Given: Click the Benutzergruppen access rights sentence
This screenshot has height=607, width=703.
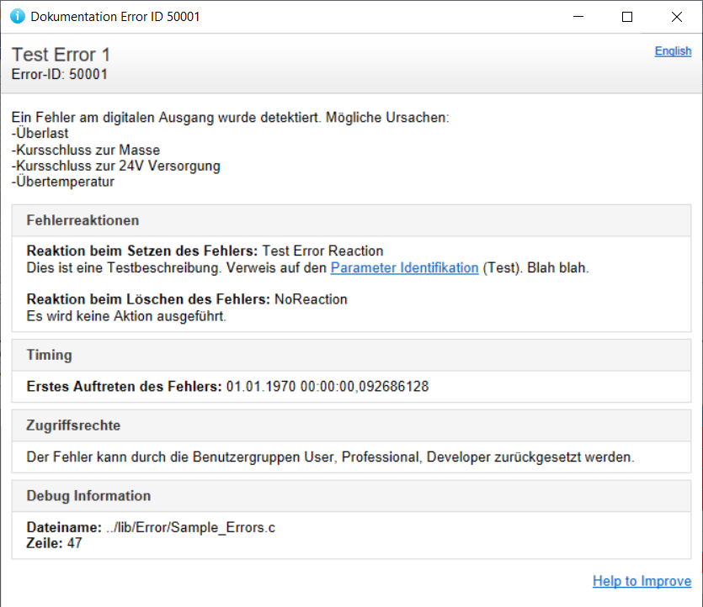Looking at the screenshot, I should [x=330, y=457].
